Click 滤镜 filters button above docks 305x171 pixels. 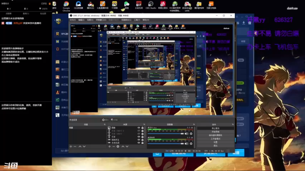[x=114, y=120]
